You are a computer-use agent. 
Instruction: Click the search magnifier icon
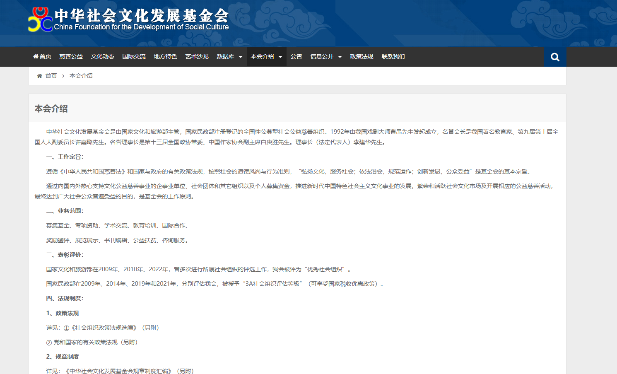(x=555, y=57)
